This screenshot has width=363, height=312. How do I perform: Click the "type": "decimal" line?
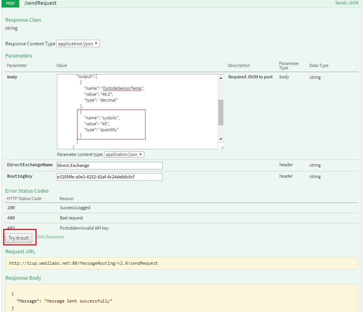pyautogui.click(x=101, y=100)
